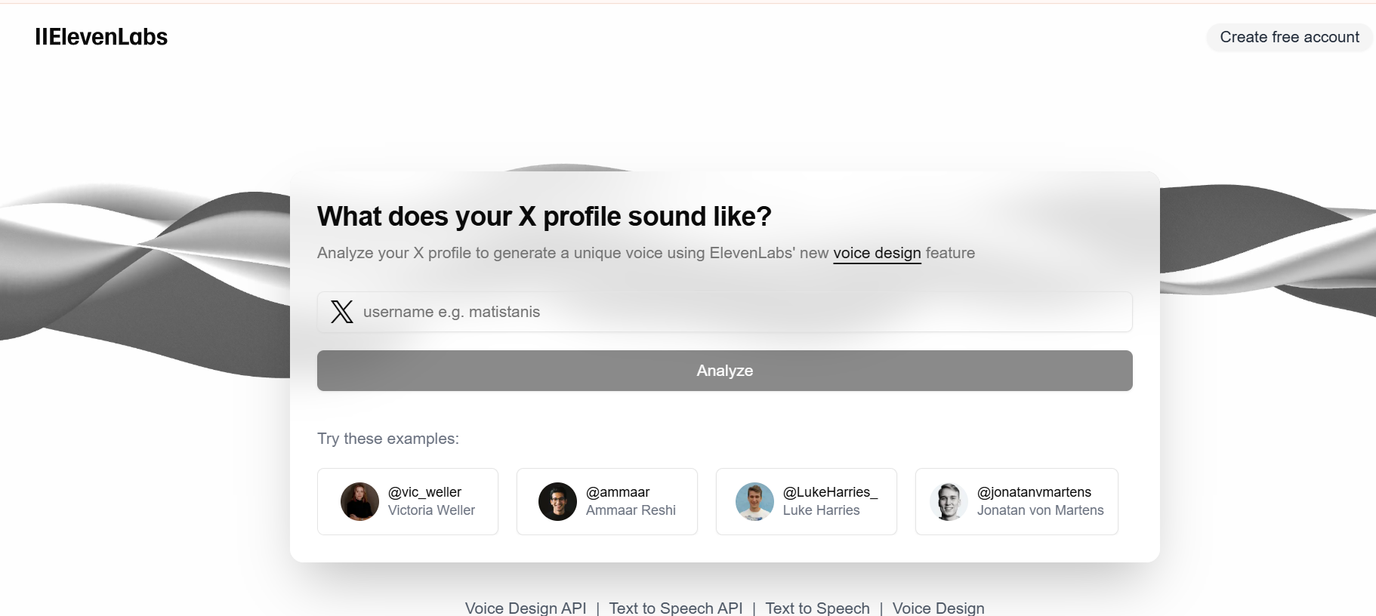Open the Voice Design footer link
The height and width of the screenshot is (616, 1376).
pyautogui.click(x=938, y=608)
